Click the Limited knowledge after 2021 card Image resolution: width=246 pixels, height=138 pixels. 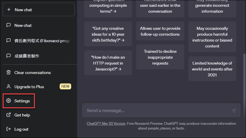coord(212,69)
